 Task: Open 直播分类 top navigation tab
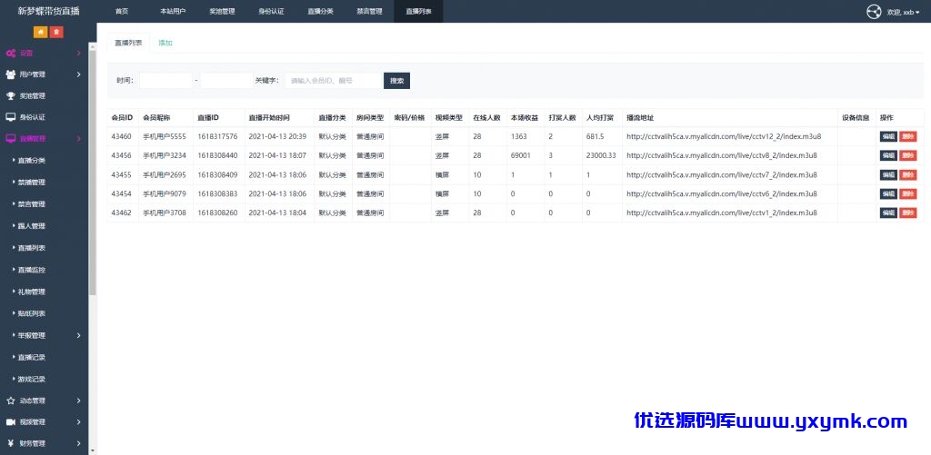point(320,11)
